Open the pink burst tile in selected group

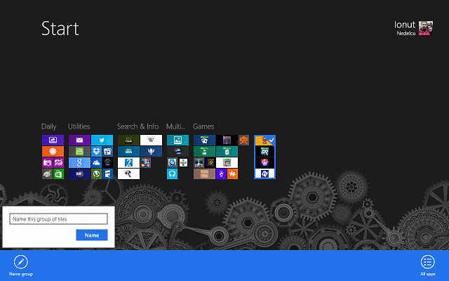click(x=264, y=162)
